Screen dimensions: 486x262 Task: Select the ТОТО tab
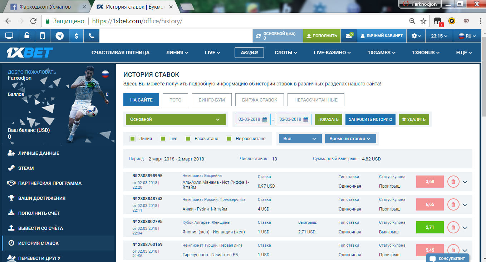pos(176,100)
